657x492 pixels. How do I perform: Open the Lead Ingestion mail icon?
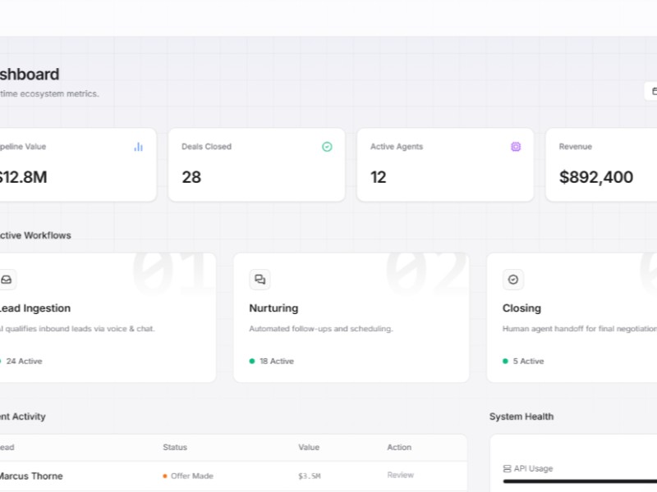pyautogui.click(x=7, y=280)
